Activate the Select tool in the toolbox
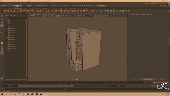 (2, 16)
